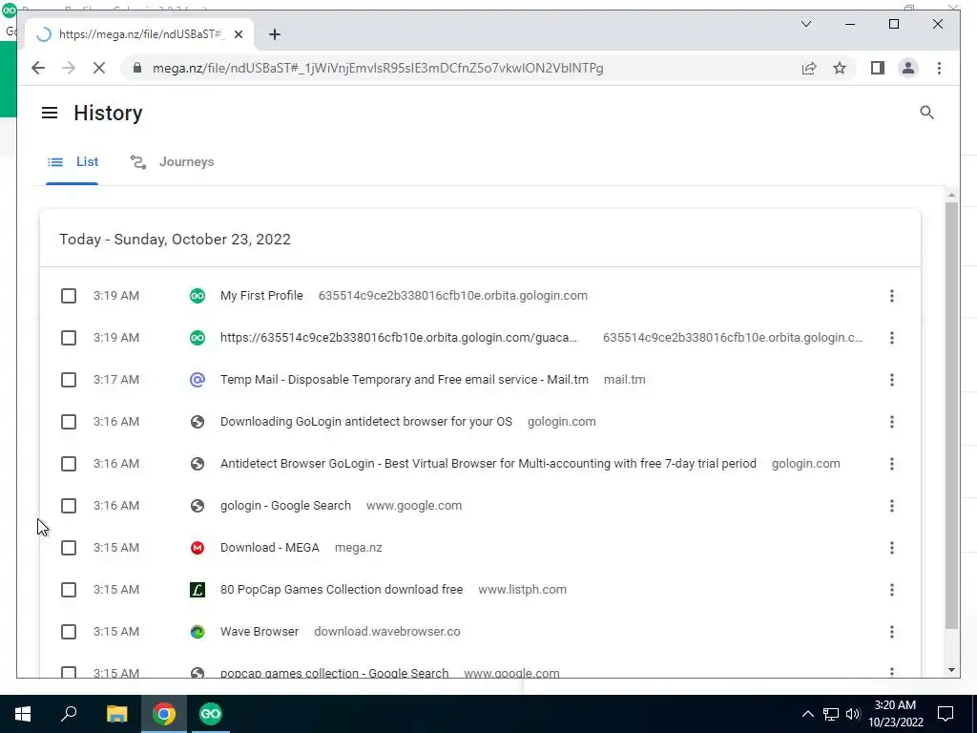Open gologin - Google Search history link
Image resolution: width=977 pixels, height=733 pixels.
click(285, 506)
